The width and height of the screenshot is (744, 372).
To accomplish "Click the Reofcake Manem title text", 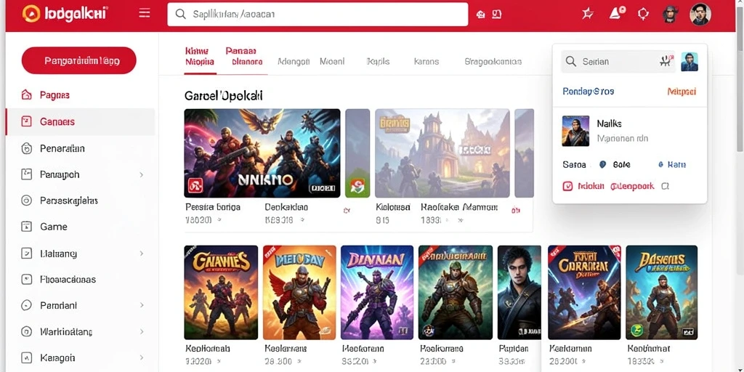I will pyautogui.click(x=459, y=207).
